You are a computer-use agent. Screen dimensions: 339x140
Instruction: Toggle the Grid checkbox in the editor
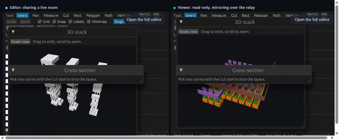[x=39, y=22]
